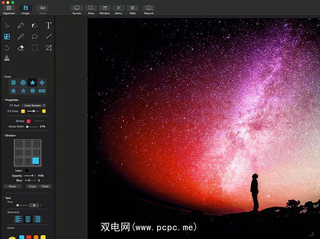Capture a Menu
Image resolution: width=320 pixels, height=239 pixels.
coord(118,10)
